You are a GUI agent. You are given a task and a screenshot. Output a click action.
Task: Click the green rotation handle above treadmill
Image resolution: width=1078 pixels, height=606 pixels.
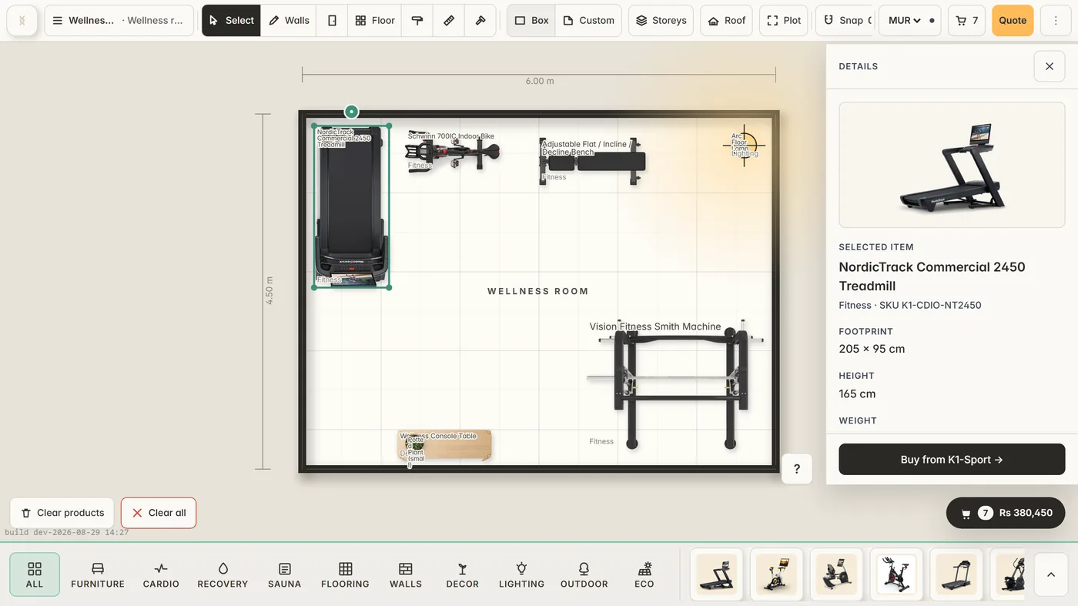coord(351,112)
